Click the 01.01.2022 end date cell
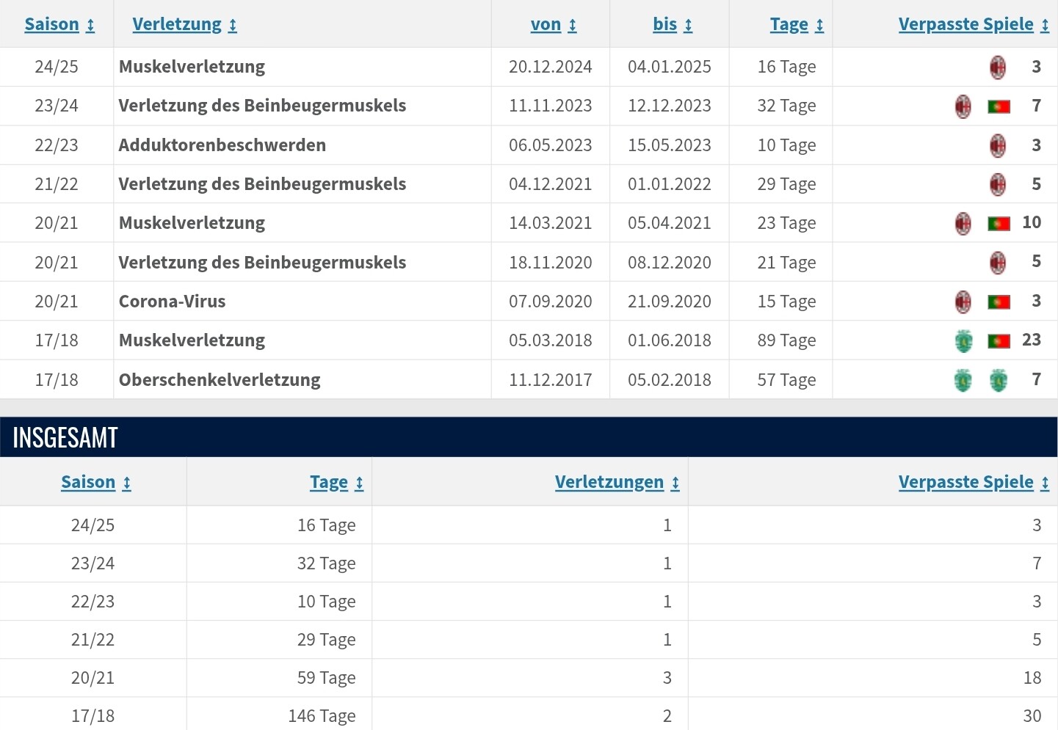Screen dimensions: 1058x730 670,184
